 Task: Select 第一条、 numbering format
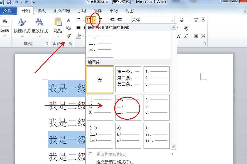pyautogui.click(x=128, y=80)
